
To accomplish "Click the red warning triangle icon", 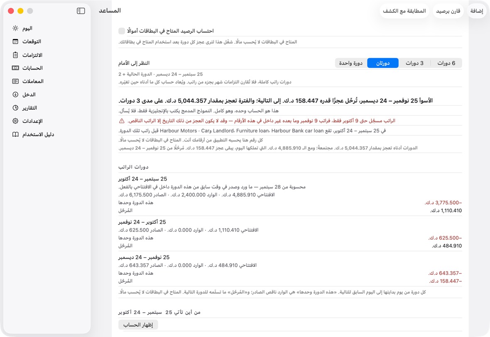I will tap(122, 121).
